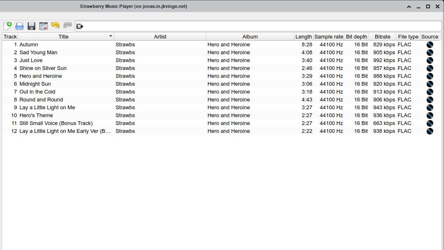
Task: Click the 2:22 length cell
Action: (x=307, y=131)
